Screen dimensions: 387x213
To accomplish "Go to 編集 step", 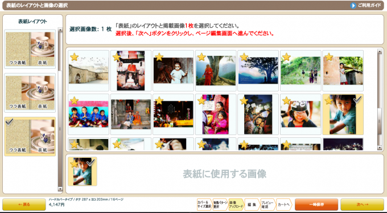I will tap(252, 204).
